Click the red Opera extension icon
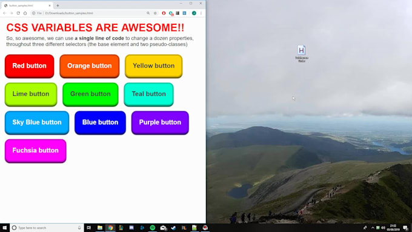 tap(164, 13)
